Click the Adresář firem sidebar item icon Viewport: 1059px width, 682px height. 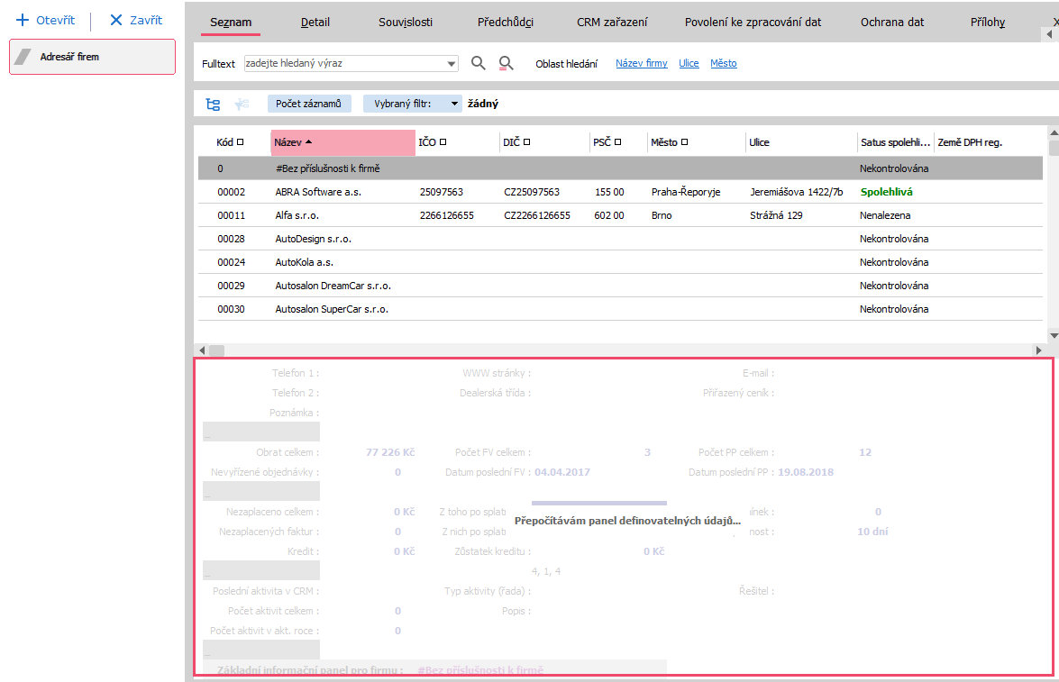coord(24,57)
